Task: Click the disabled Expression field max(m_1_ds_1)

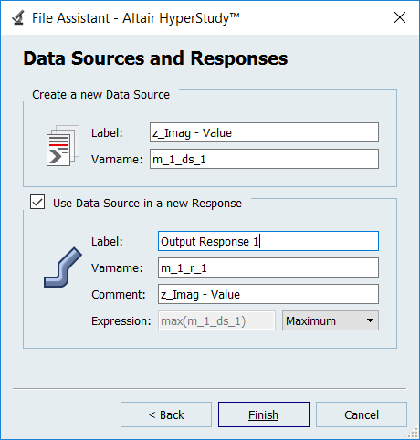Action: coord(216,320)
